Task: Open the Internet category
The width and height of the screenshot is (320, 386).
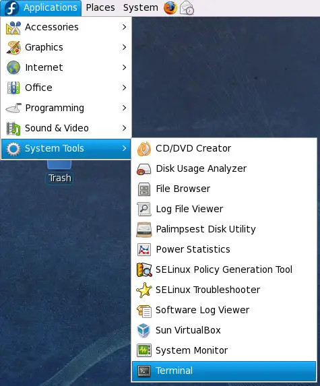Action: (66, 67)
